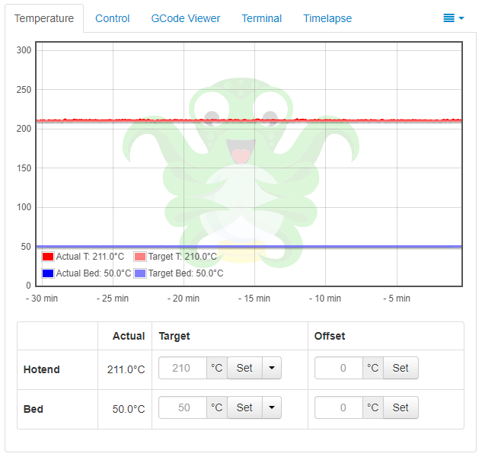Apply the Hotend offset with Set
This screenshot has width=482, height=460.
401,369
